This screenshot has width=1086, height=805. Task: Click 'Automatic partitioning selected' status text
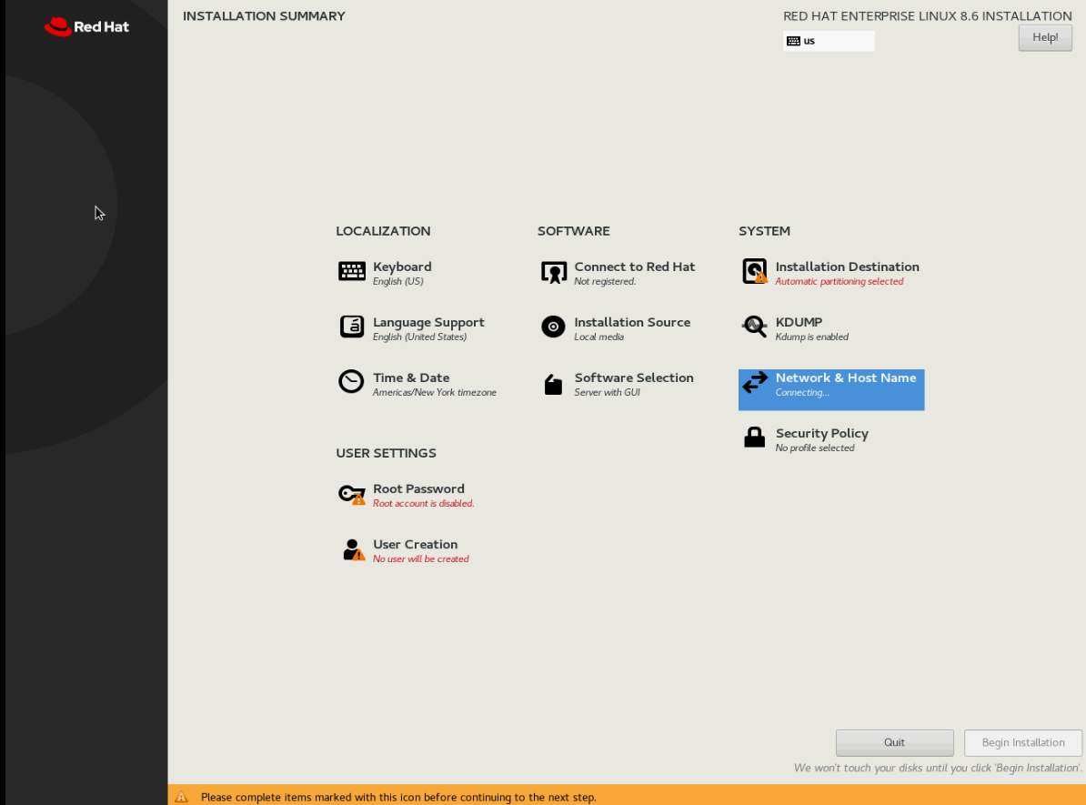coord(839,281)
